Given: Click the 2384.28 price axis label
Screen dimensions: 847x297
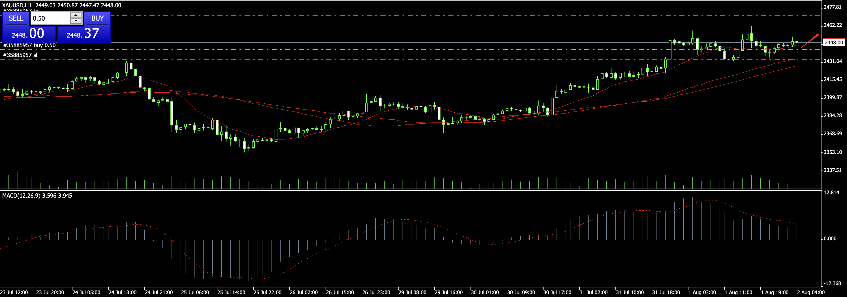Looking at the screenshot, I should tap(833, 115).
